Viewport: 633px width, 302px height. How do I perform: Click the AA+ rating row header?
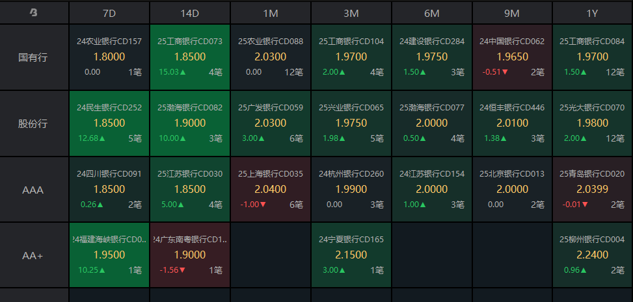34,256
